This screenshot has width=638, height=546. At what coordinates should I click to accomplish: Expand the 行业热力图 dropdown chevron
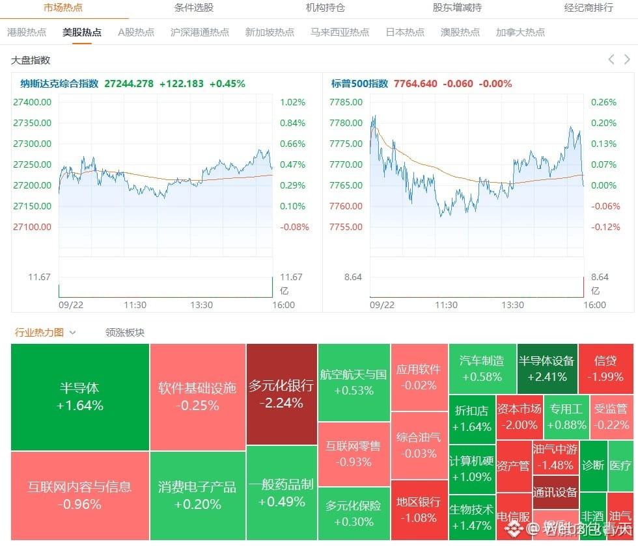click(73, 332)
